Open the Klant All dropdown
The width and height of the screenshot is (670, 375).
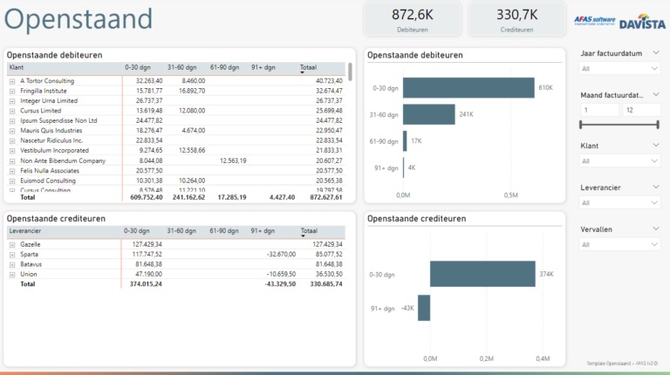point(619,161)
